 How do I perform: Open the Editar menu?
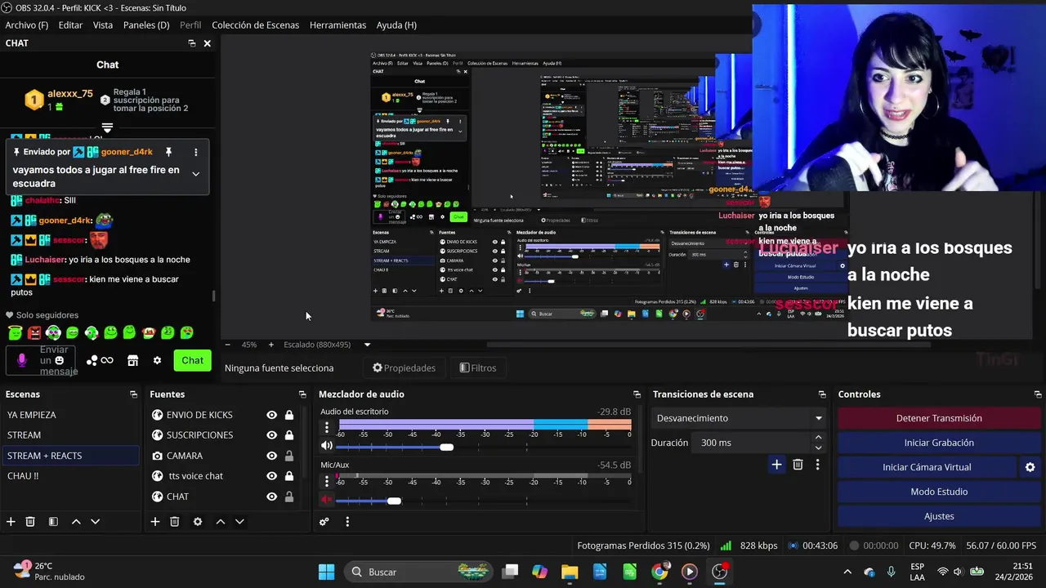pos(70,25)
